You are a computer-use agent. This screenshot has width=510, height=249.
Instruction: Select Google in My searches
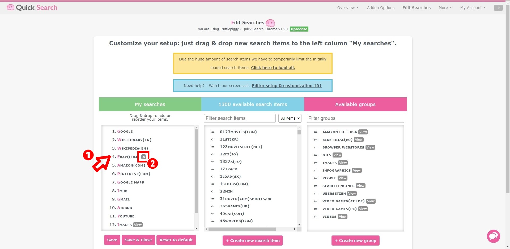pyautogui.click(x=125, y=131)
